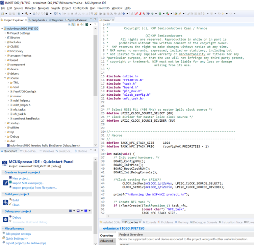254x245 pixels.
Task: Expand the startup folder tree node
Action: pos(5,123)
